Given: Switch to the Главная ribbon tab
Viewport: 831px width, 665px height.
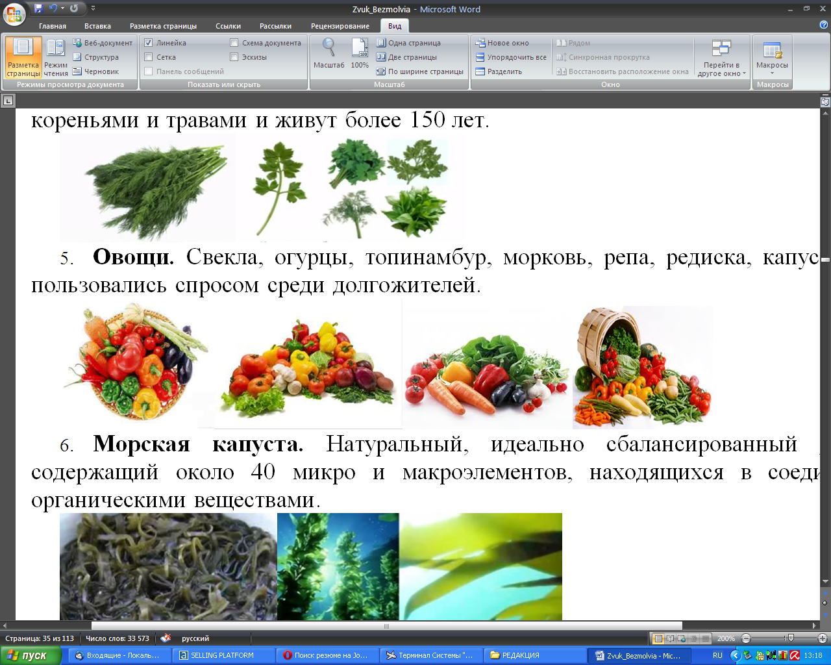Looking at the screenshot, I should click(x=53, y=26).
